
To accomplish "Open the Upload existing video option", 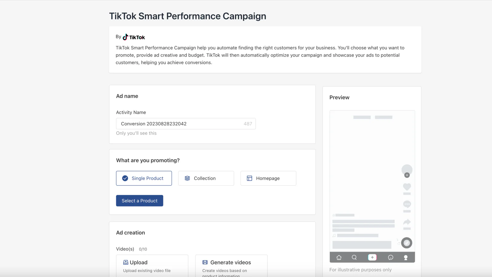I will click(x=152, y=266).
